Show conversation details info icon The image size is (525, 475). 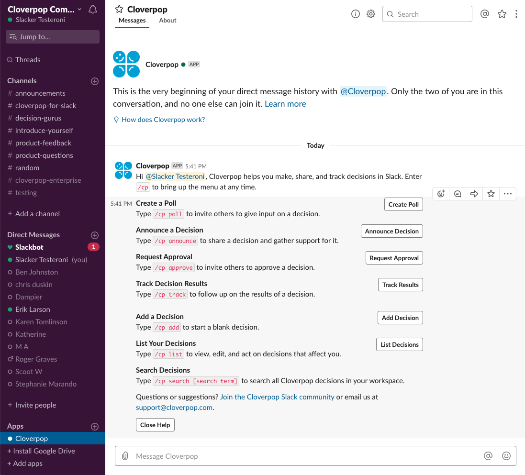pyautogui.click(x=355, y=14)
